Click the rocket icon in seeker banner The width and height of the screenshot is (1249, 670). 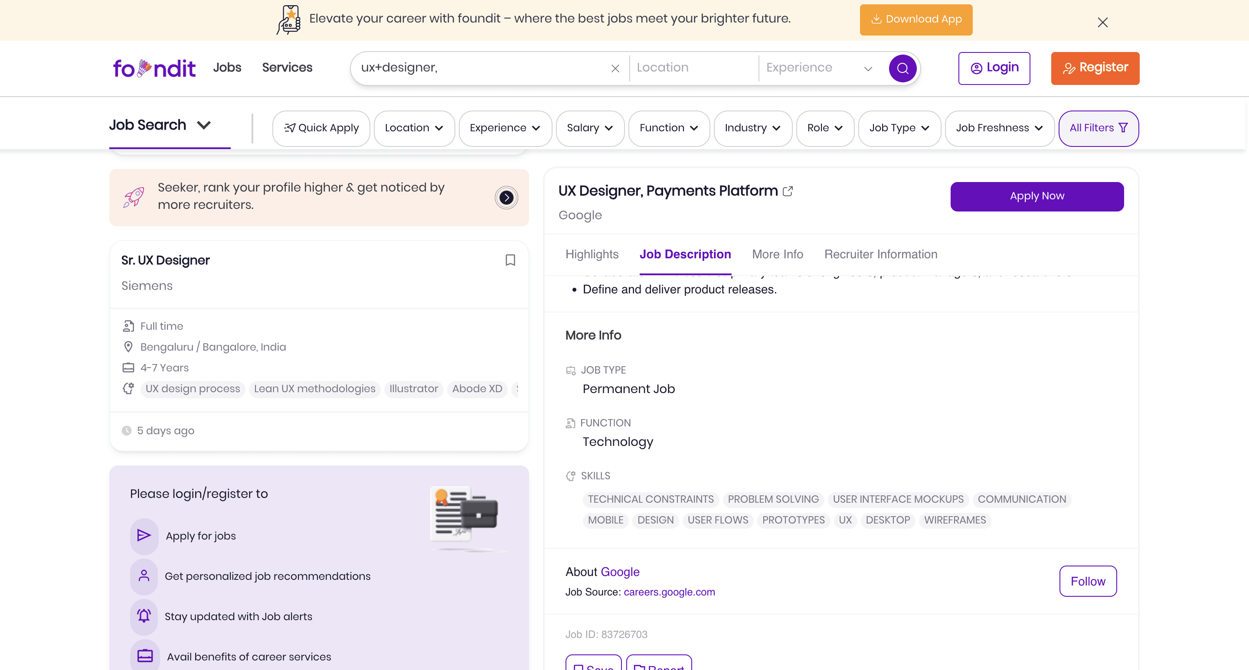(x=134, y=197)
